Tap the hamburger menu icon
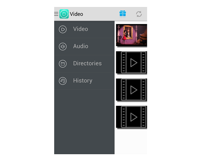Screen dimensions: 203x159 pyautogui.click(x=56, y=14)
